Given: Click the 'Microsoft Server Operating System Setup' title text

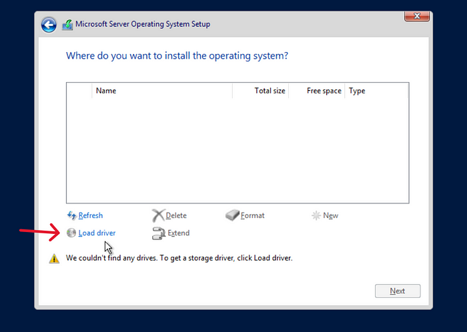Looking at the screenshot, I should (x=143, y=24).
